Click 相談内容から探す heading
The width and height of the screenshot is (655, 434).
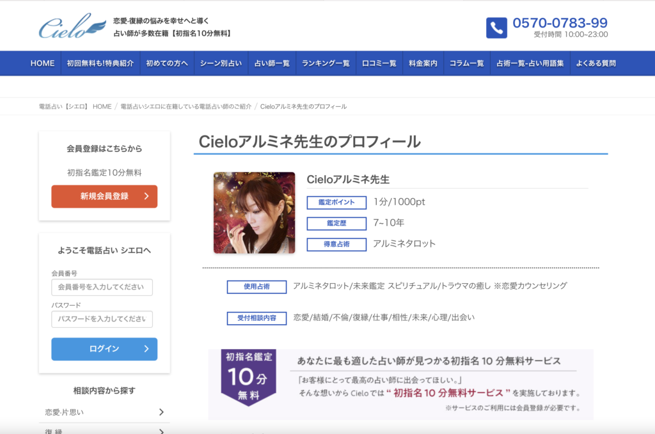[104, 391]
